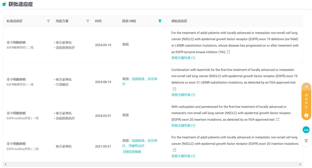Image resolution: width=312 pixels, height=168 pixels.
Task: View key results link for 2021-05-21 approval
Action: [183, 156]
